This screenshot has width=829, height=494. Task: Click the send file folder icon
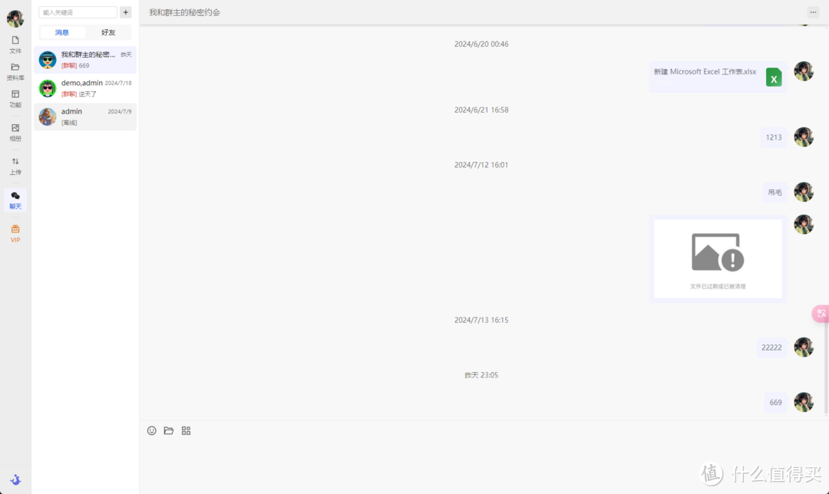pyautogui.click(x=168, y=430)
